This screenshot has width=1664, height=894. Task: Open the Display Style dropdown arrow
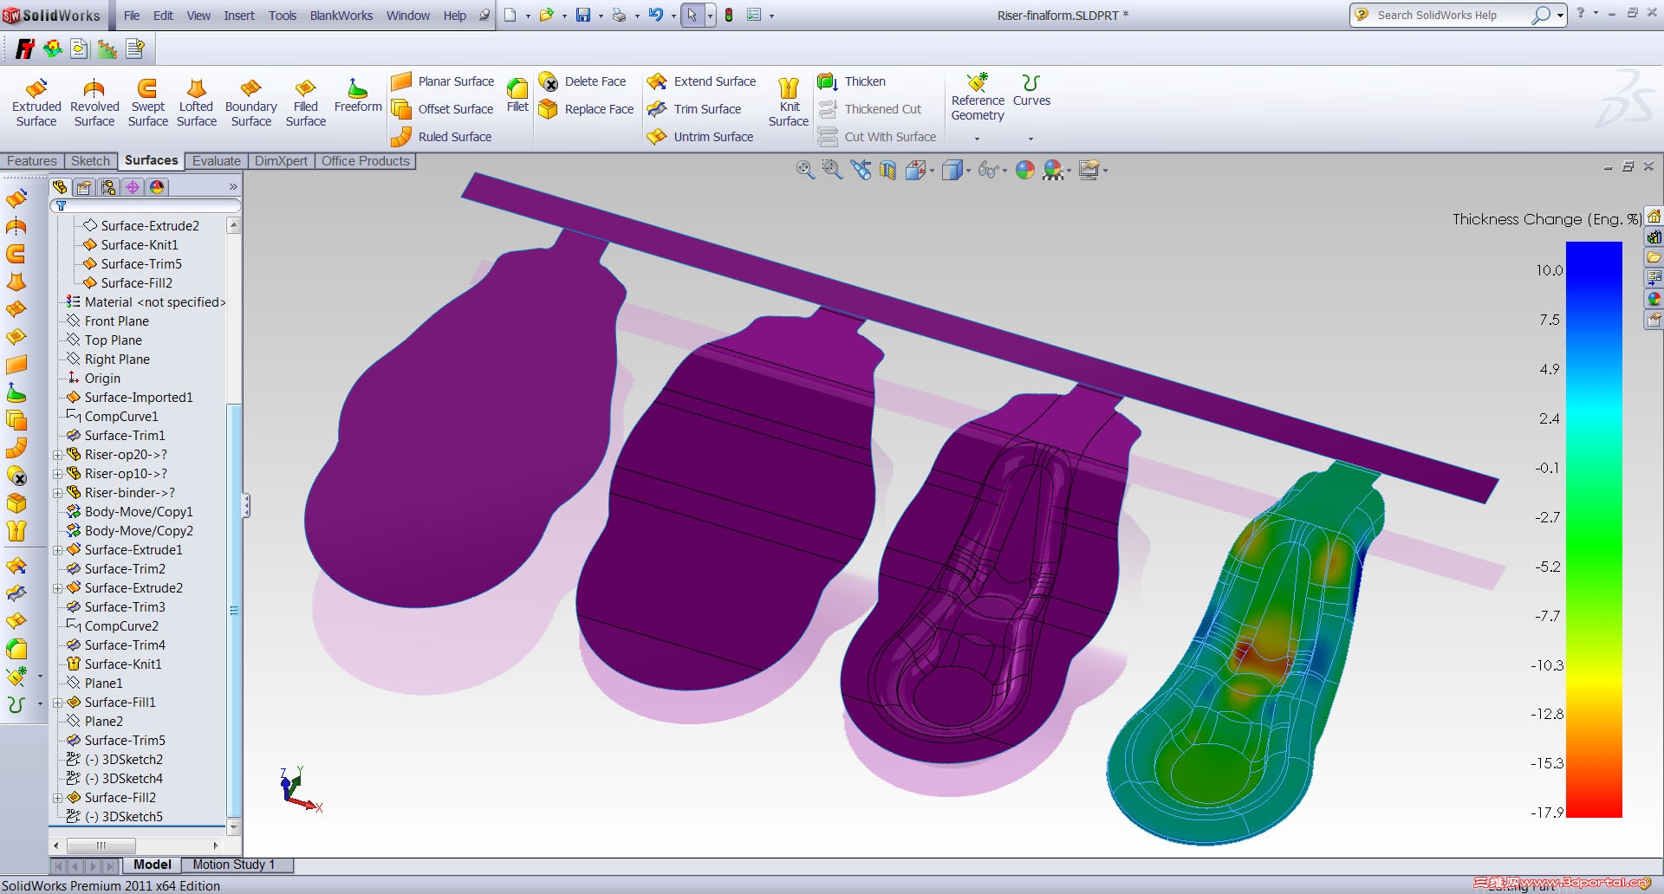pos(968,171)
